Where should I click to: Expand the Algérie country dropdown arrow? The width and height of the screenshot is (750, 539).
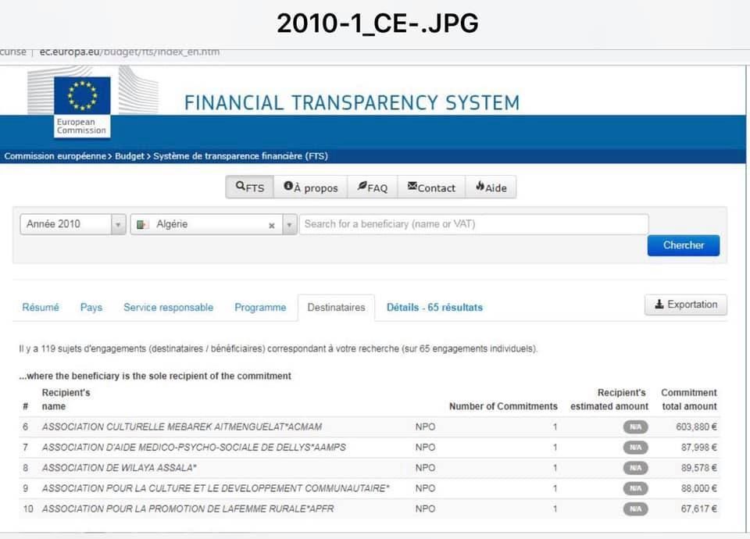(x=289, y=225)
